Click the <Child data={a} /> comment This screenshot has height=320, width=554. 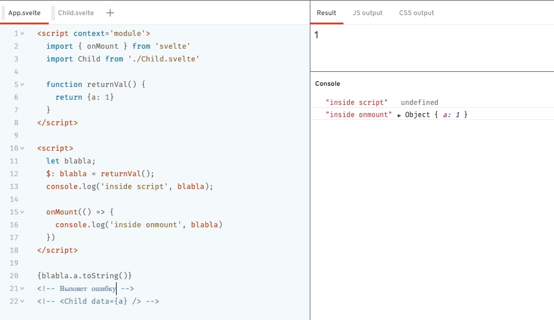[x=98, y=301]
